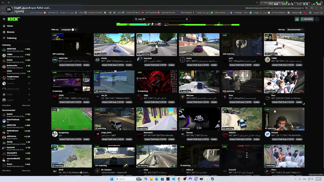The image size is (324, 182).
Task: Open the Mr_Kaplann channel name link
Action: [107, 170]
